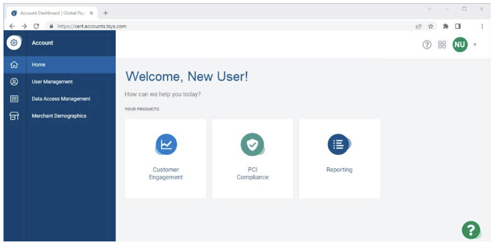Click the NU user avatar
496x249 pixels.
pos(460,45)
